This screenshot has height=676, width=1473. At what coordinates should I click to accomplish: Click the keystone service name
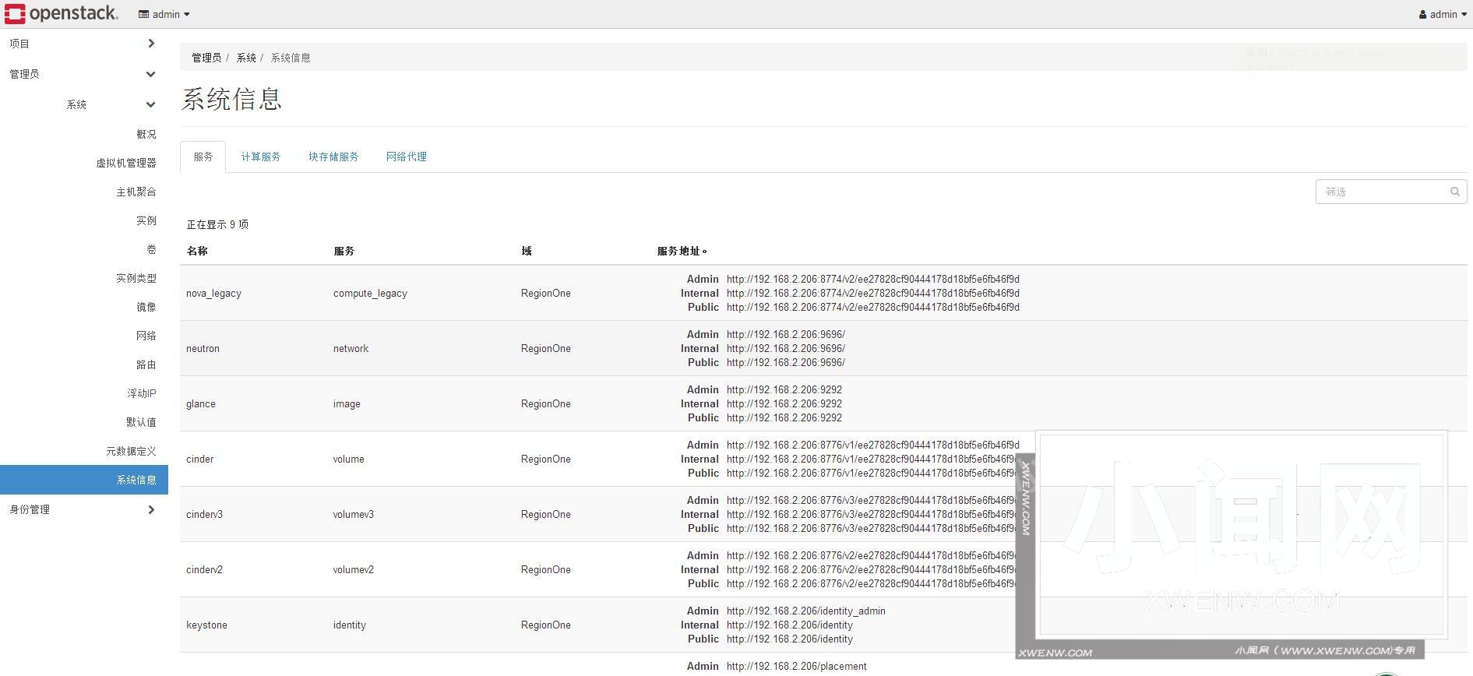(206, 625)
